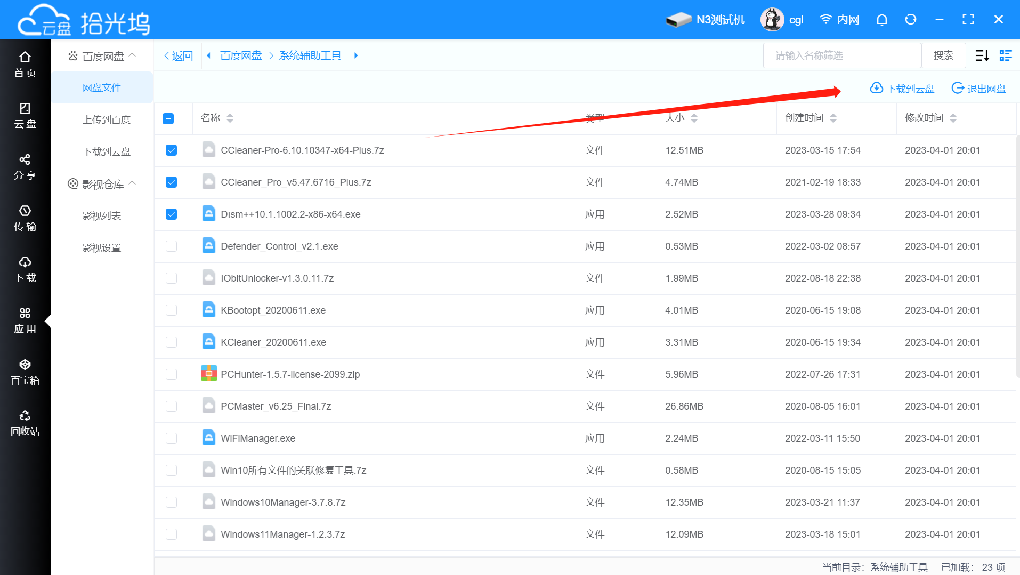Click the fullscreen toggle icon
The image size is (1020, 575).
(968, 20)
